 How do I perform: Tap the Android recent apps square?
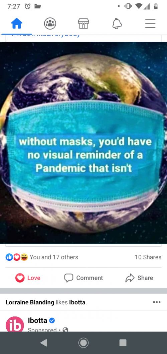point(123,343)
